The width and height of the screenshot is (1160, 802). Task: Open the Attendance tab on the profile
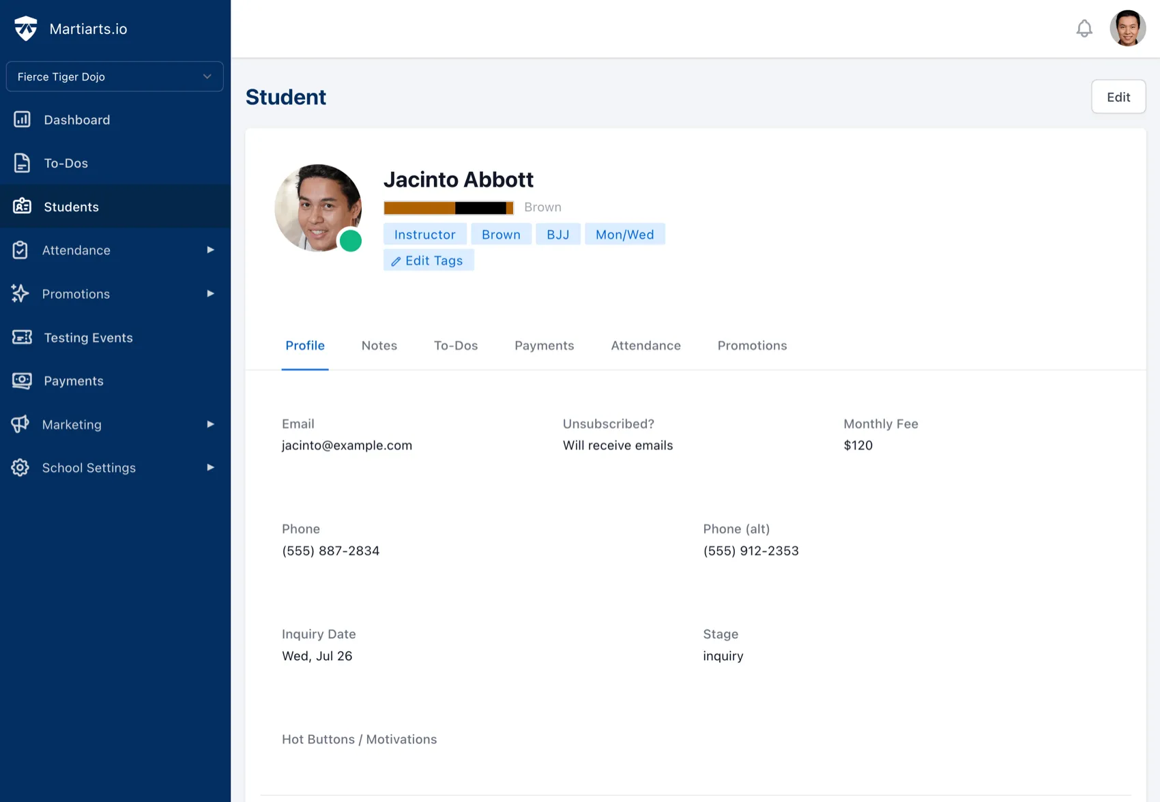pos(646,345)
